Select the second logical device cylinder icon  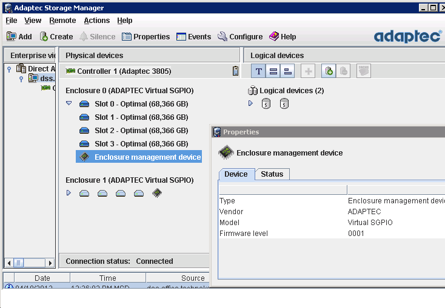point(284,103)
